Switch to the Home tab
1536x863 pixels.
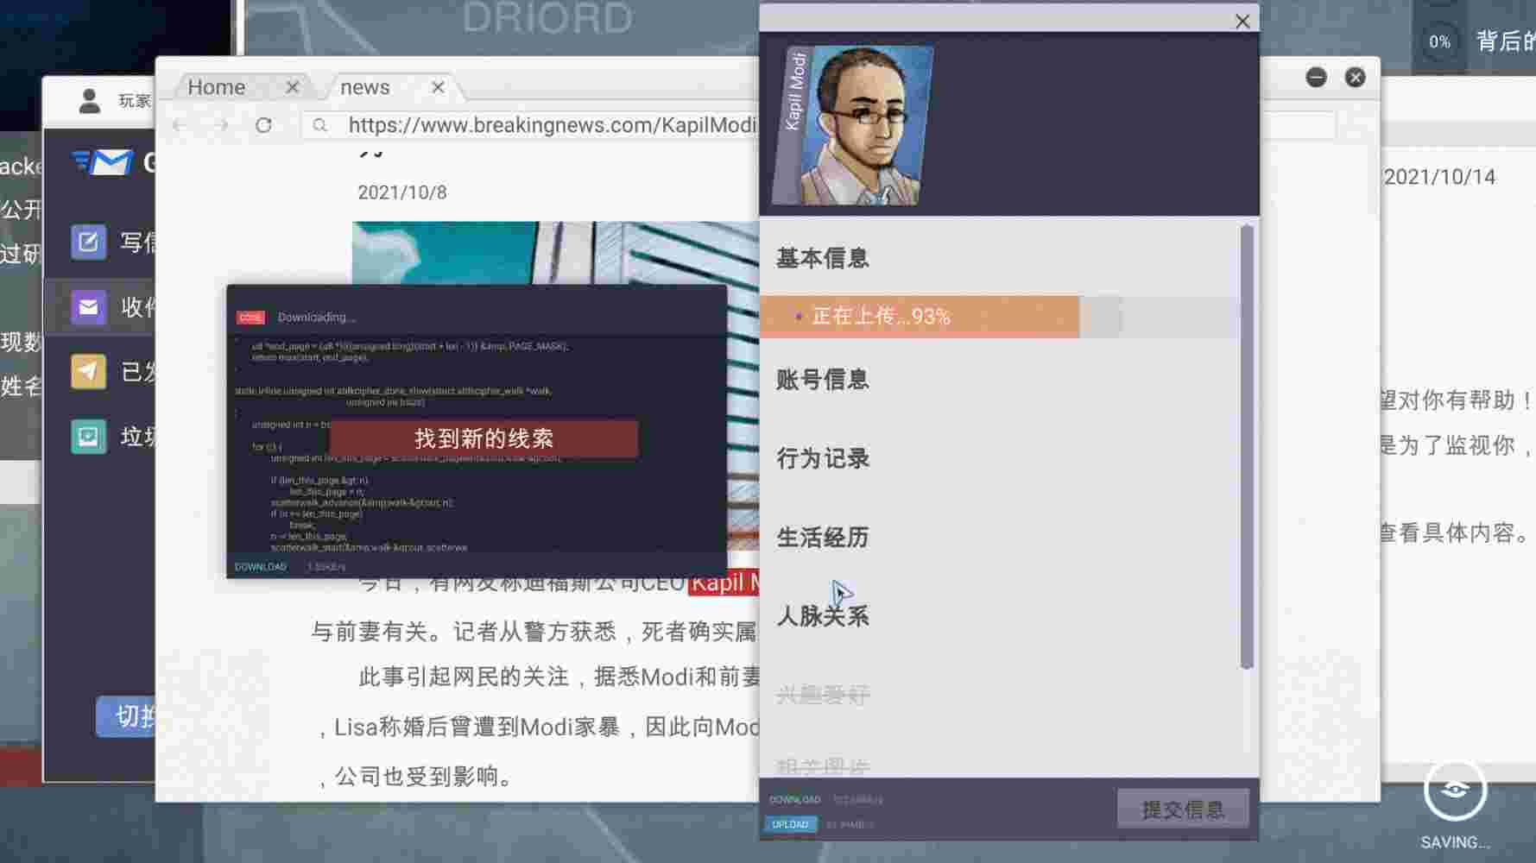coord(217,87)
